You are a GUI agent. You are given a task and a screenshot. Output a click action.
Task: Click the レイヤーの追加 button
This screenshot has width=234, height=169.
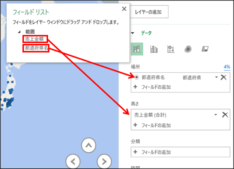click(148, 12)
